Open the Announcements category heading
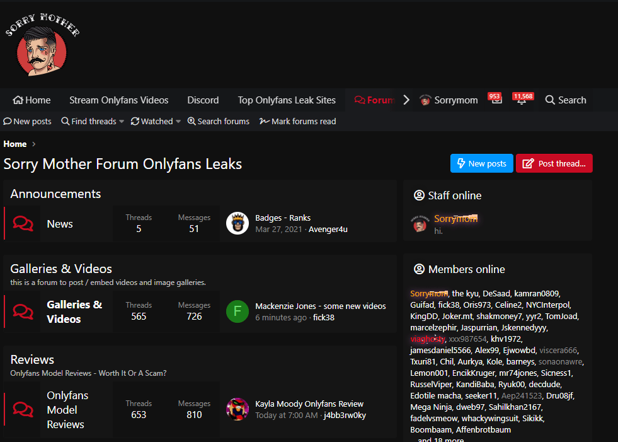The width and height of the screenshot is (618, 442). tap(55, 194)
